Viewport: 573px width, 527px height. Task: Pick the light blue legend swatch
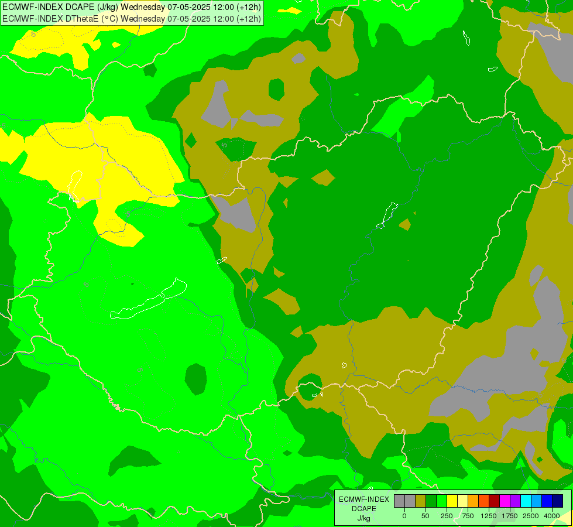537,501
